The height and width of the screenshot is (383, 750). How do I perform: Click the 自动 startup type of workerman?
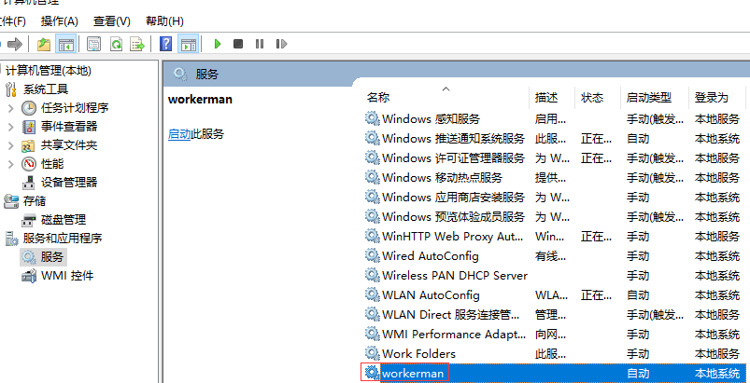coord(638,373)
